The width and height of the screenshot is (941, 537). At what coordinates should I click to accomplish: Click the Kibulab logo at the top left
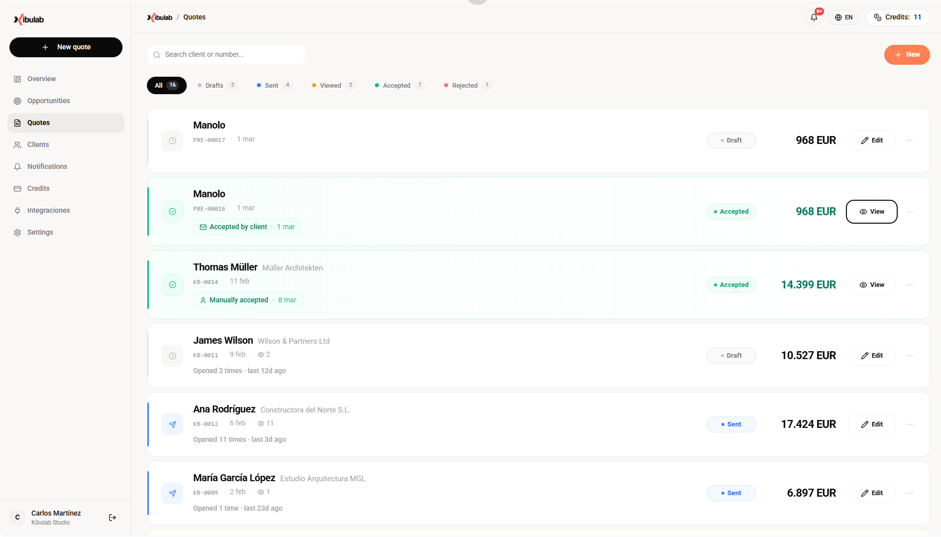point(28,19)
